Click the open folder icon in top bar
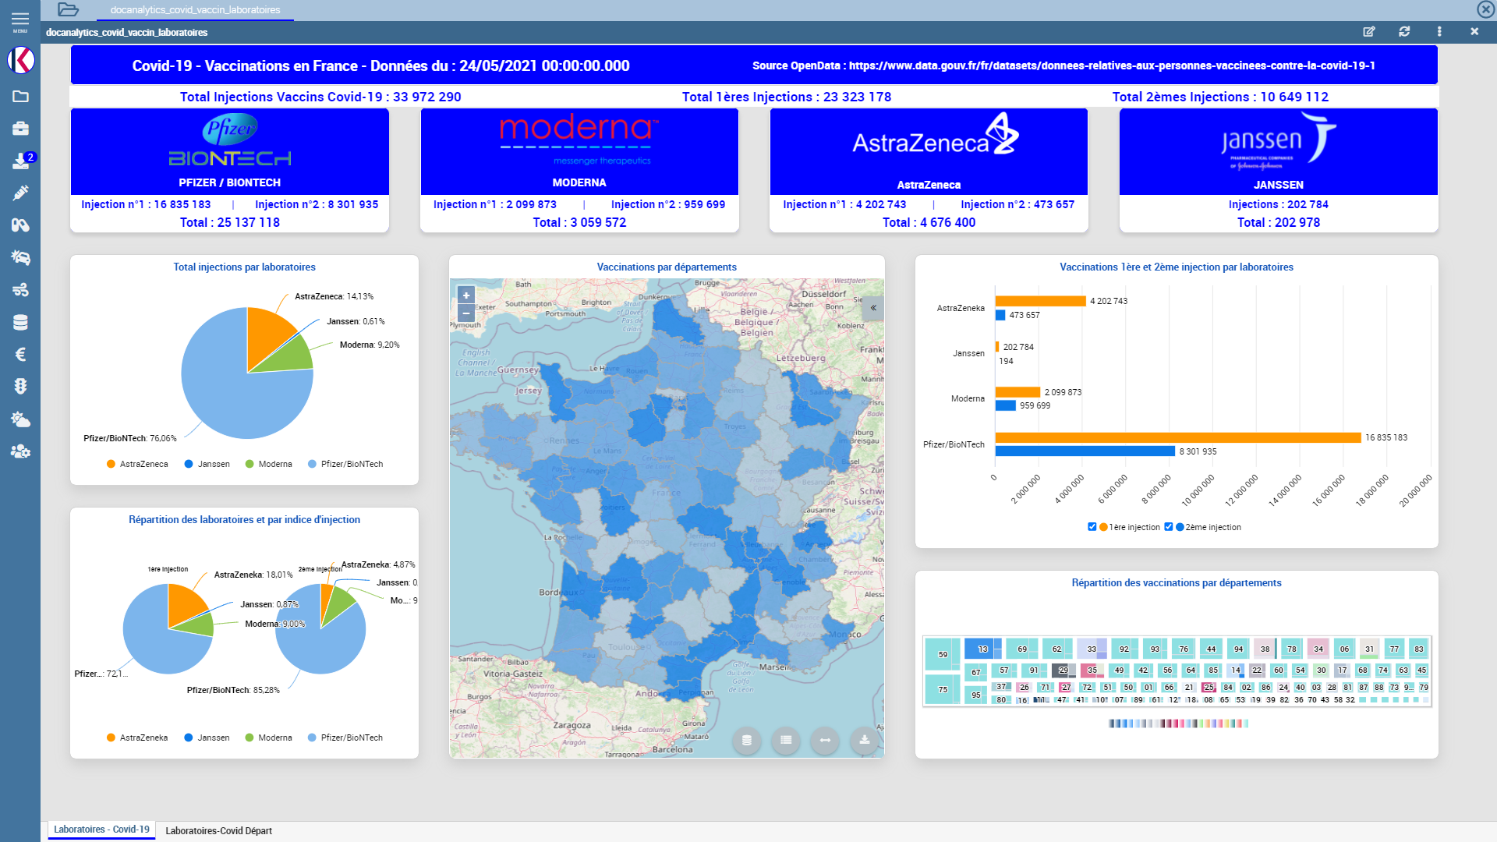 [69, 10]
